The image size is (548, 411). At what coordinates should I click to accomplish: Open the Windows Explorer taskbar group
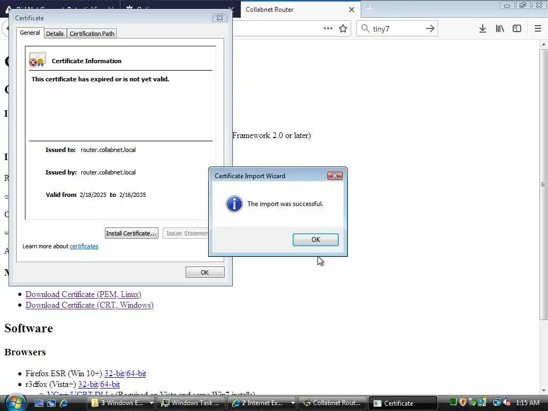[121, 403]
